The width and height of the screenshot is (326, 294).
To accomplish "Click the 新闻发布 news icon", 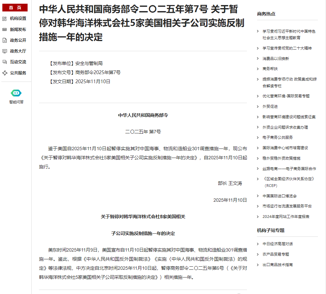I will (x=4, y=30).
